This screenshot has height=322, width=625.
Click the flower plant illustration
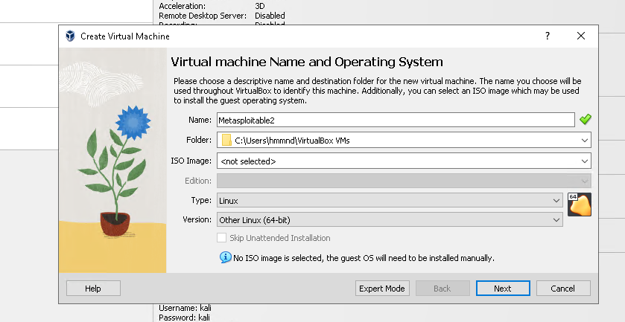(112, 161)
